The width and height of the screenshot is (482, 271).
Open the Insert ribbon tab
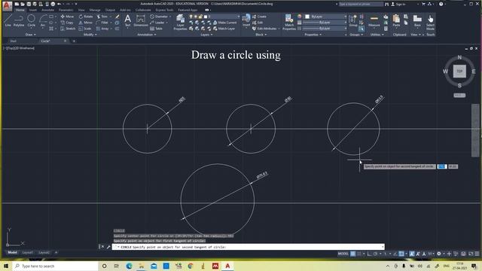pos(32,10)
